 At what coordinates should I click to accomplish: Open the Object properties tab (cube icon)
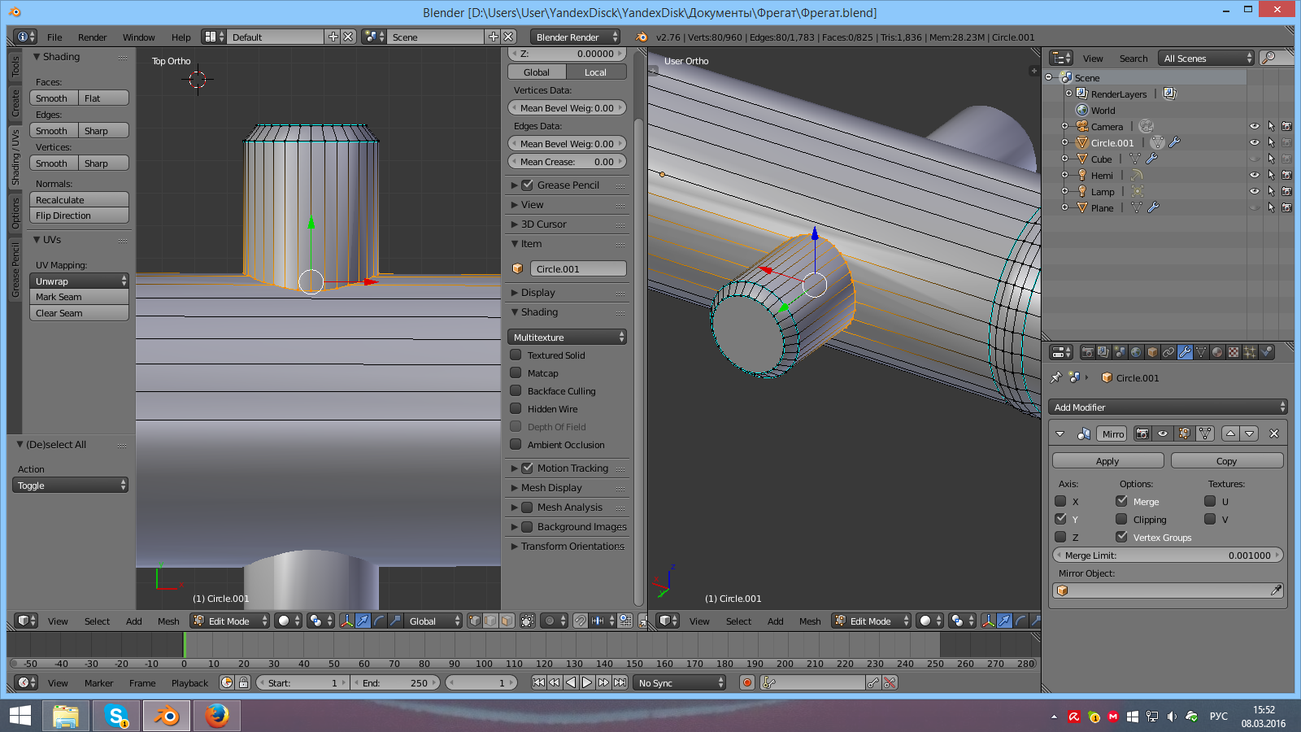tap(1152, 352)
